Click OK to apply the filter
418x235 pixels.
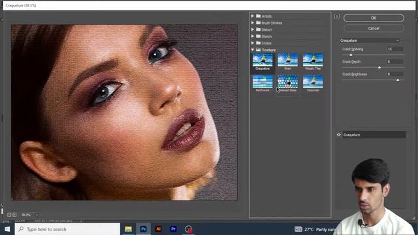(x=374, y=18)
